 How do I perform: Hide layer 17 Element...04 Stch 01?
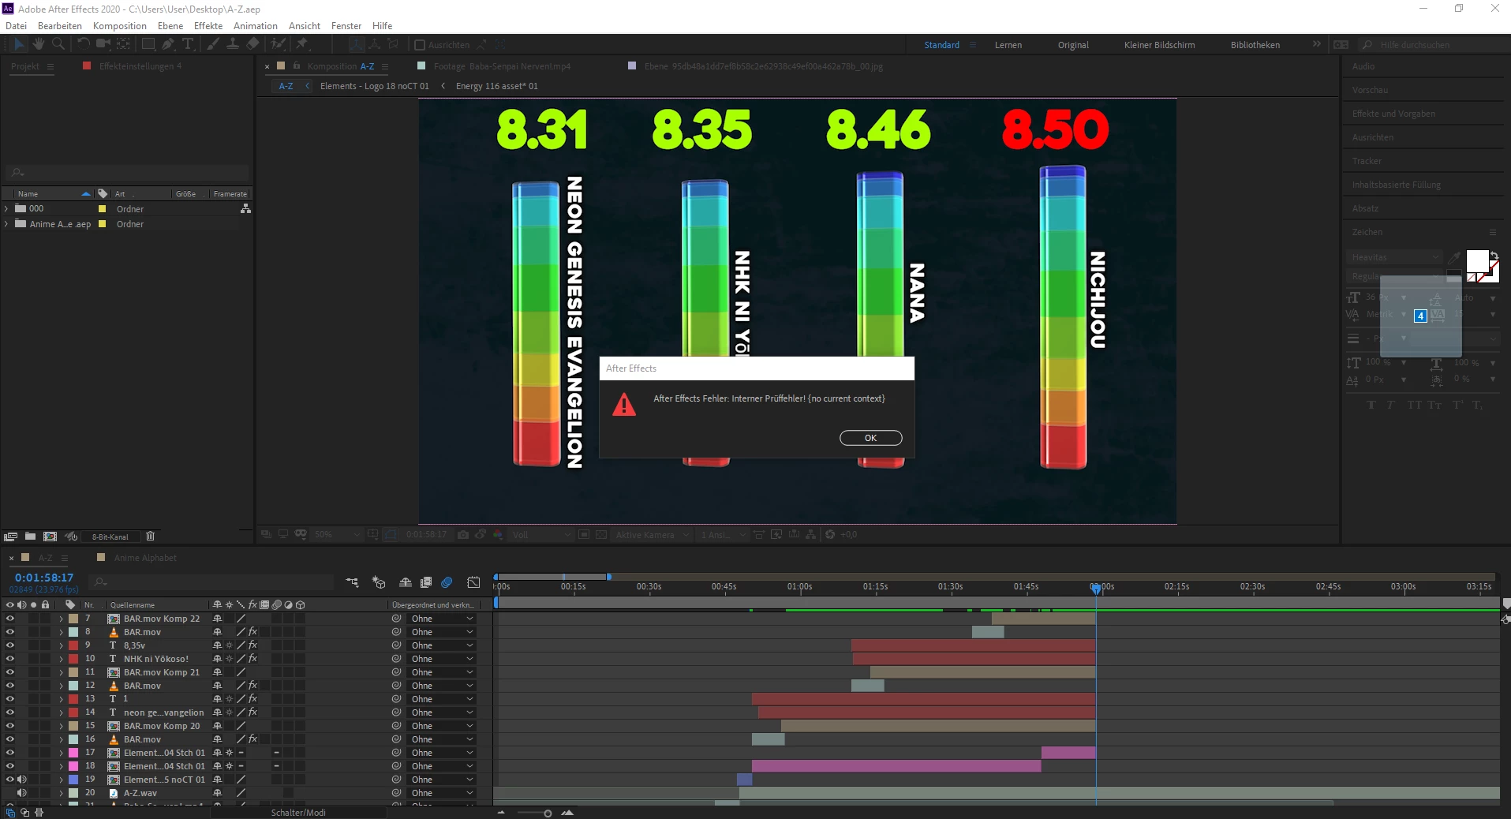[9, 753]
